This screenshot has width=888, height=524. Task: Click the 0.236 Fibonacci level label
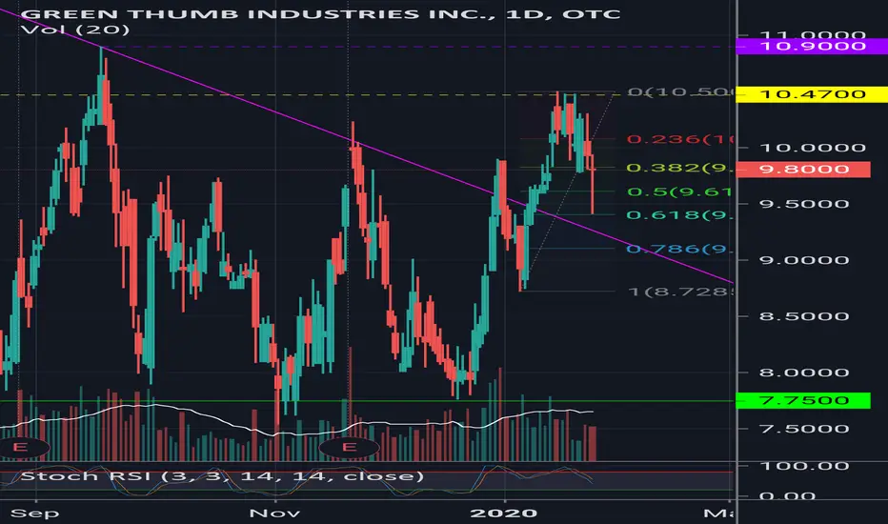[679, 139]
